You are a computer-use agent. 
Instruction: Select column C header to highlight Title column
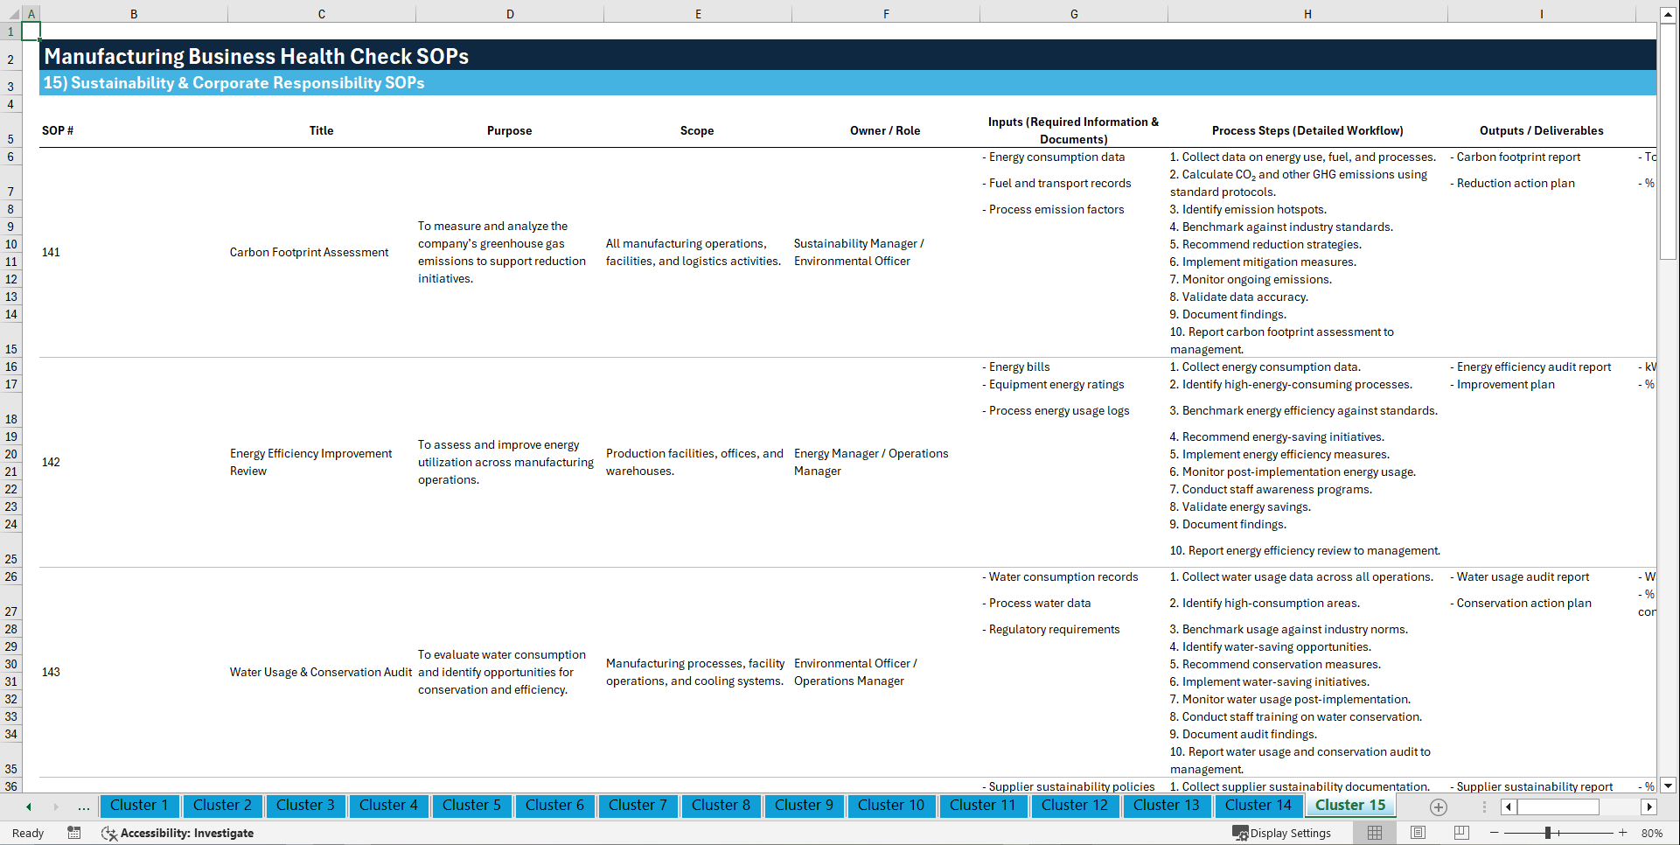click(321, 13)
